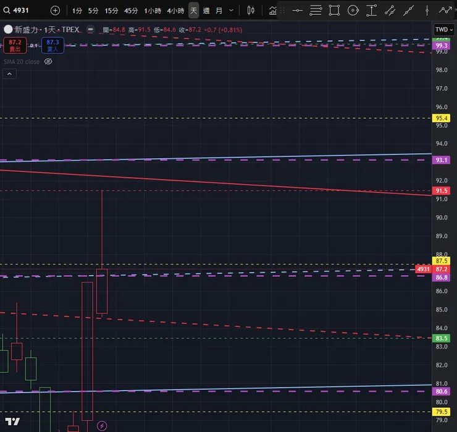Switch to the 週 weekly timeframe
The image size is (457, 432).
coord(206,11)
